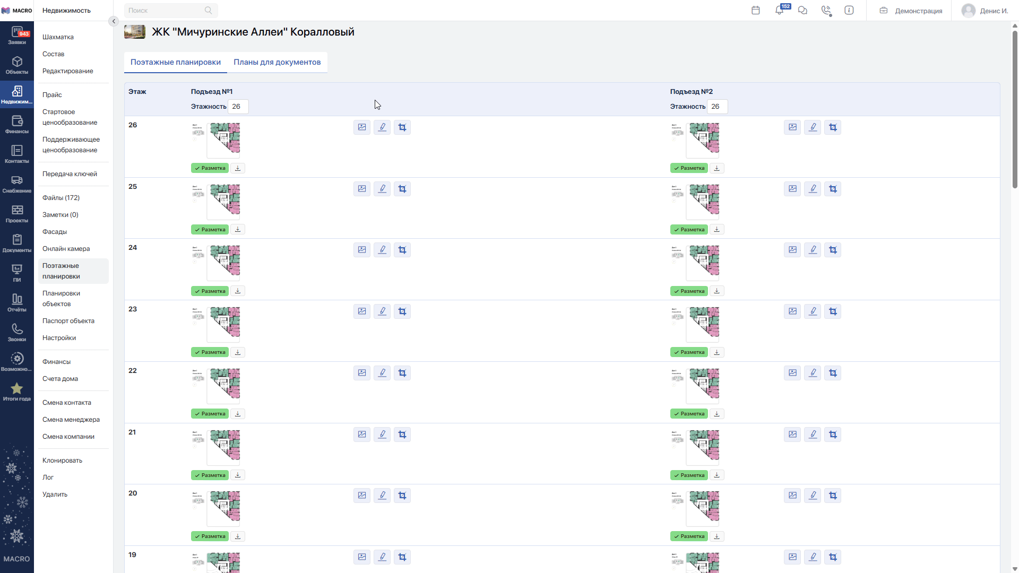The height and width of the screenshot is (573, 1019).
Task: Download floor 23 plan in Подъезд №1
Action: (238, 352)
